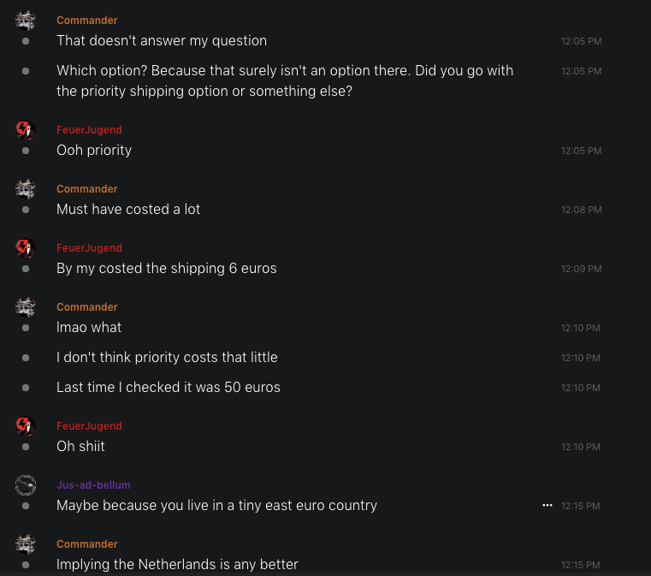The height and width of the screenshot is (576, 651).
Task: Click the dot beside "That doesn't answer my question"
Action: (26, 41)
